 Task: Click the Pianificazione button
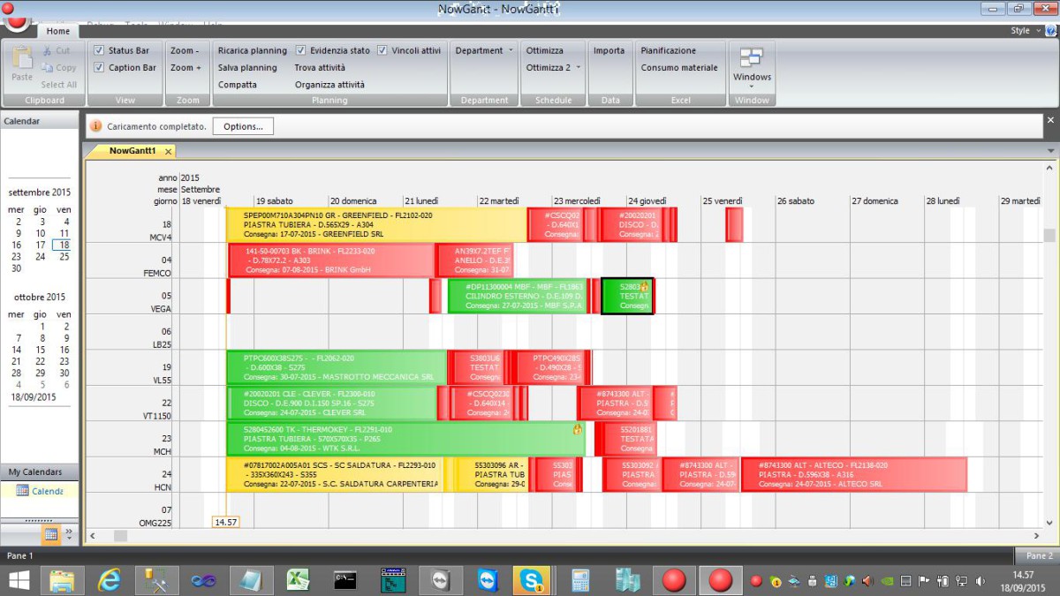click(x=669, y=50)
